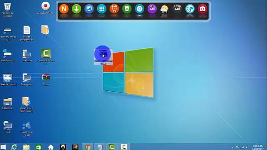
Task: Launch the Camtasia Studio desktop shortcut
Action: tap(46, 57)
